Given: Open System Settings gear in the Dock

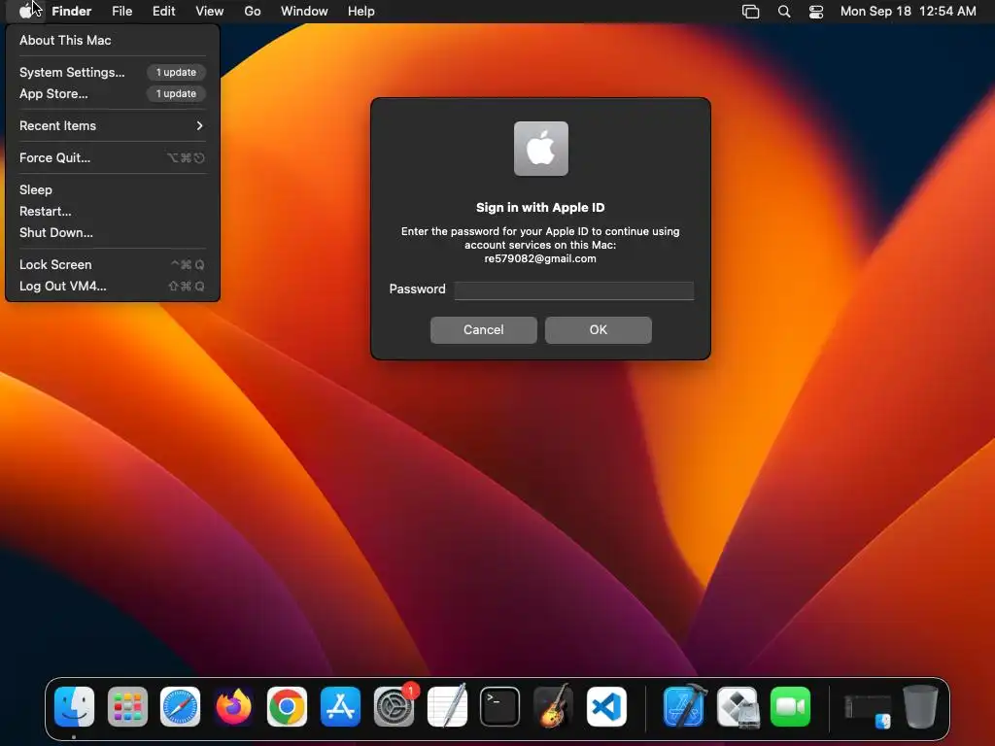Looking at the screenshot, I should [x=394, y=707].
